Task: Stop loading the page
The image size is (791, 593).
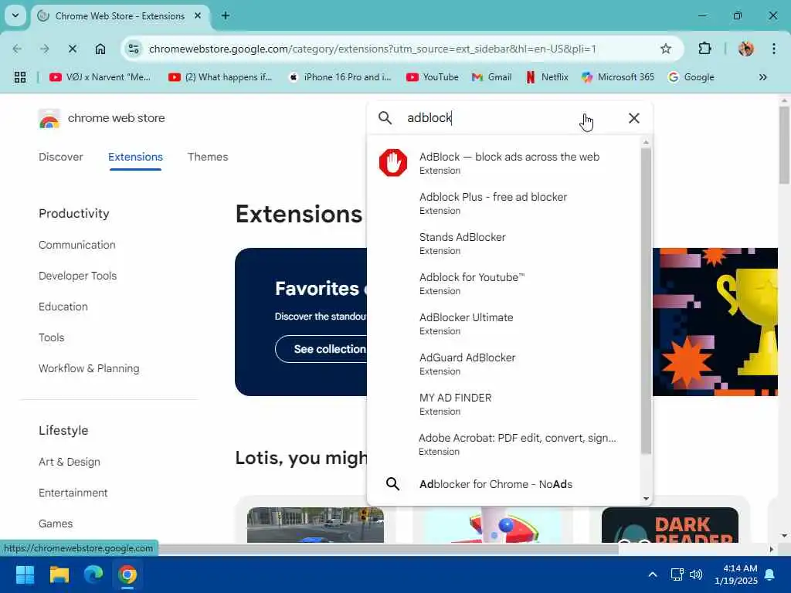Action: pos(72,49)
